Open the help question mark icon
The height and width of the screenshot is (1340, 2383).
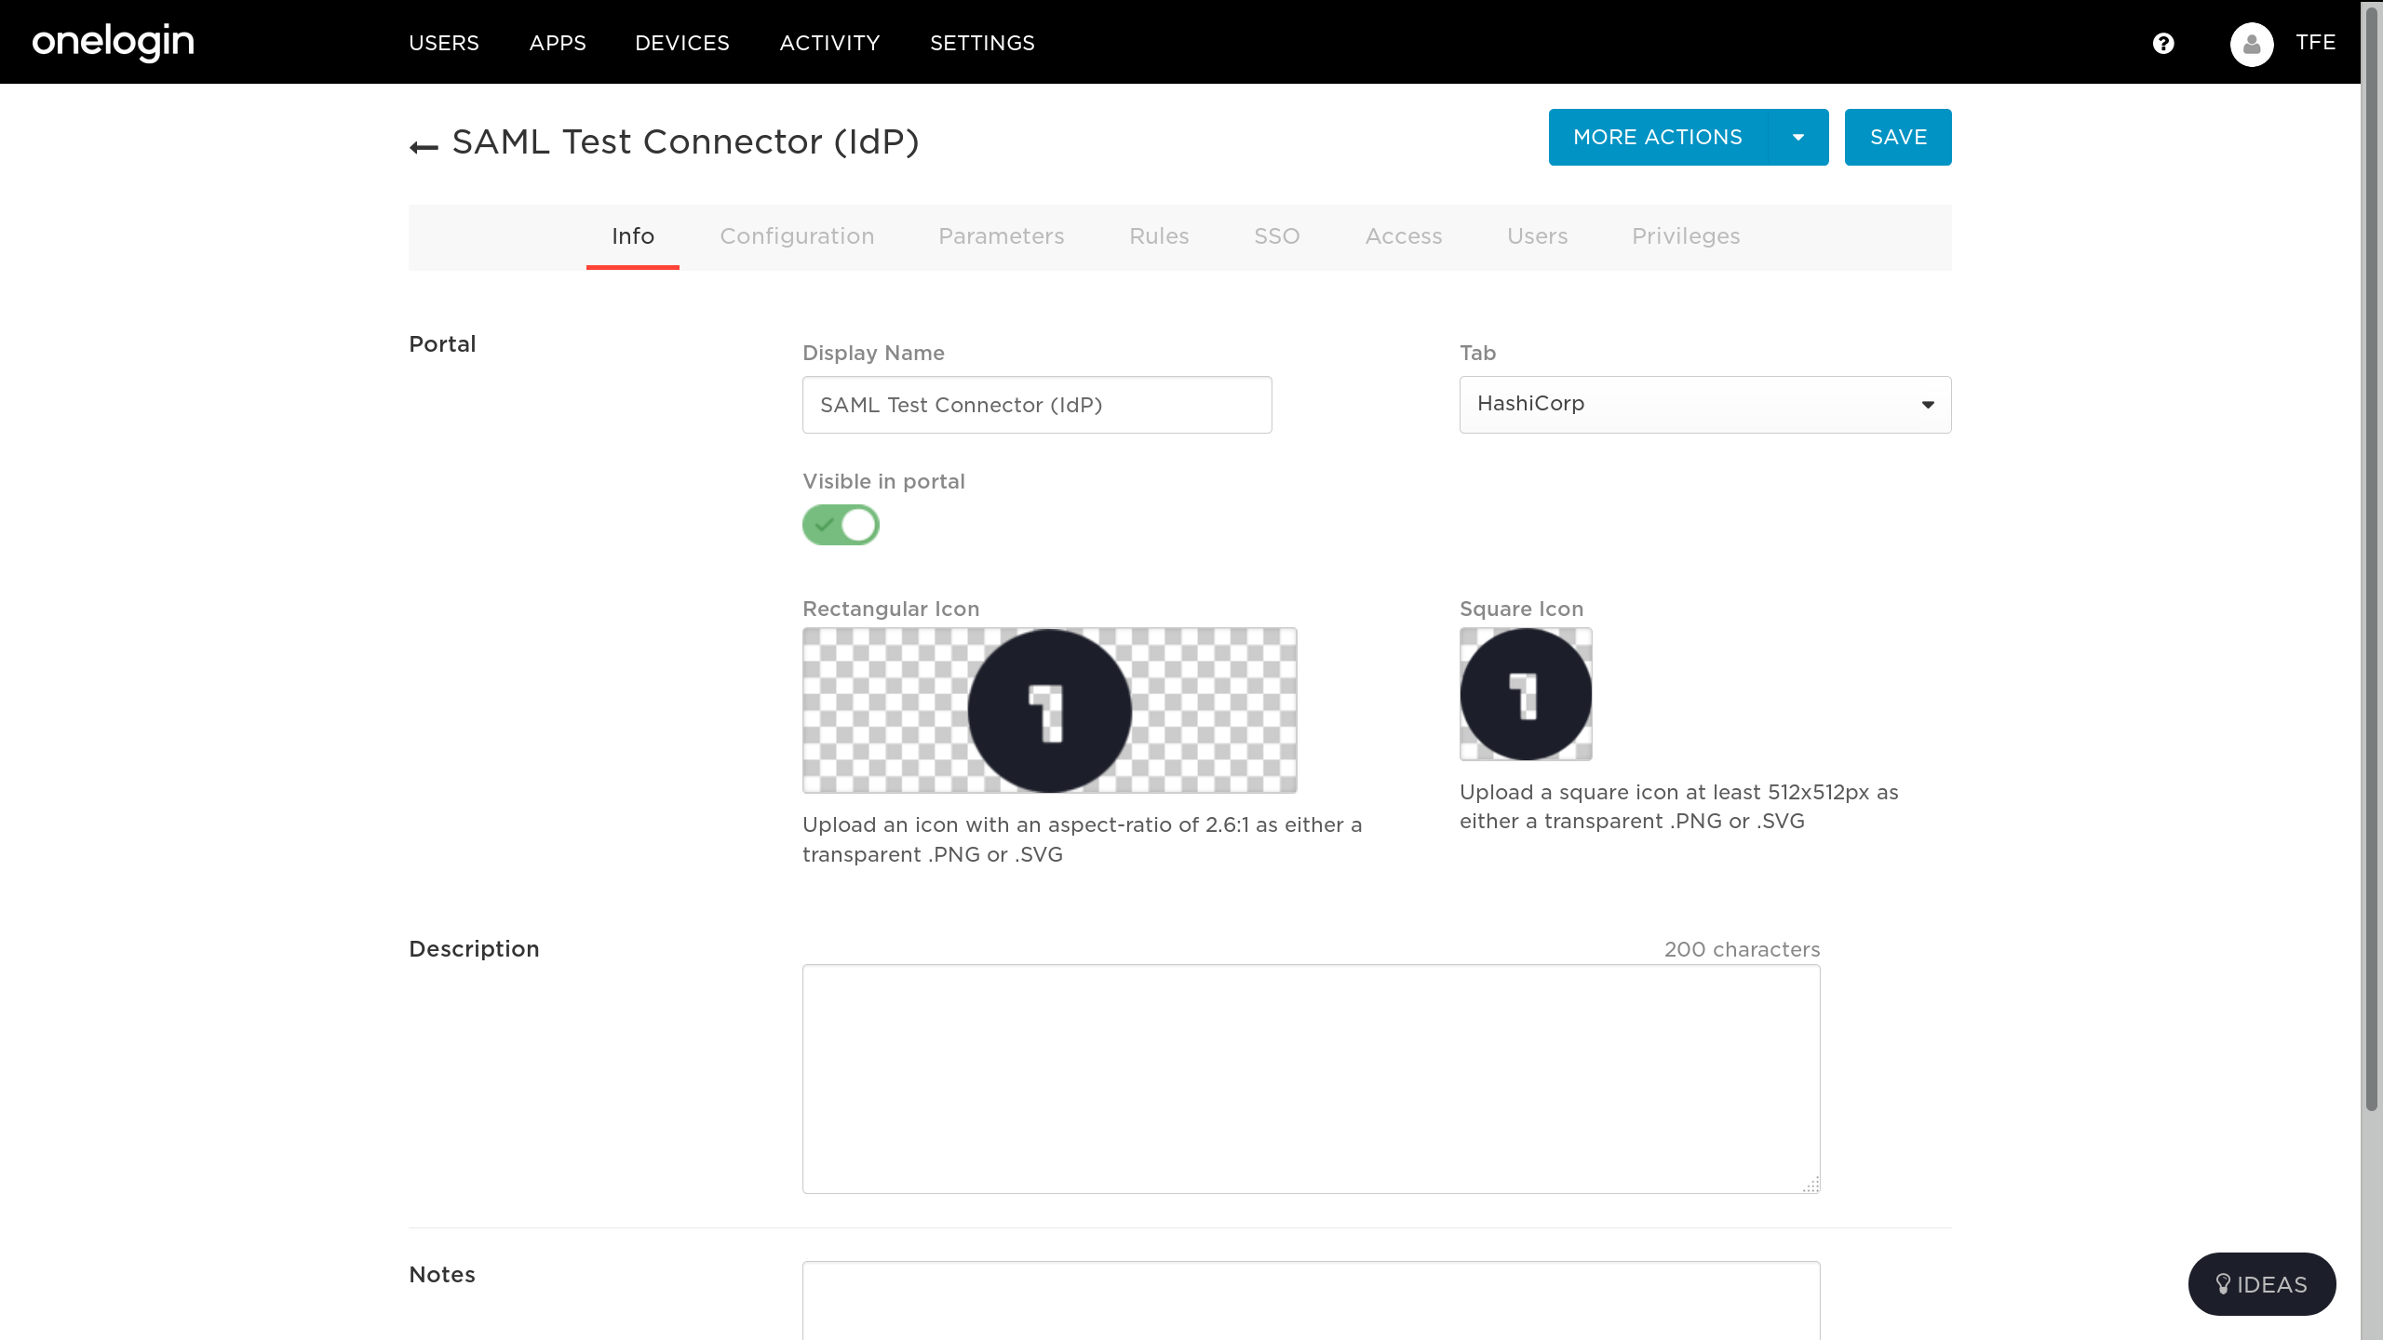[2163, 44]
